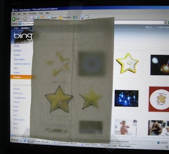Viewport: 169px width, 154px height.
Task: Click the Subscription sidebar link
Action: click(19, 59)
